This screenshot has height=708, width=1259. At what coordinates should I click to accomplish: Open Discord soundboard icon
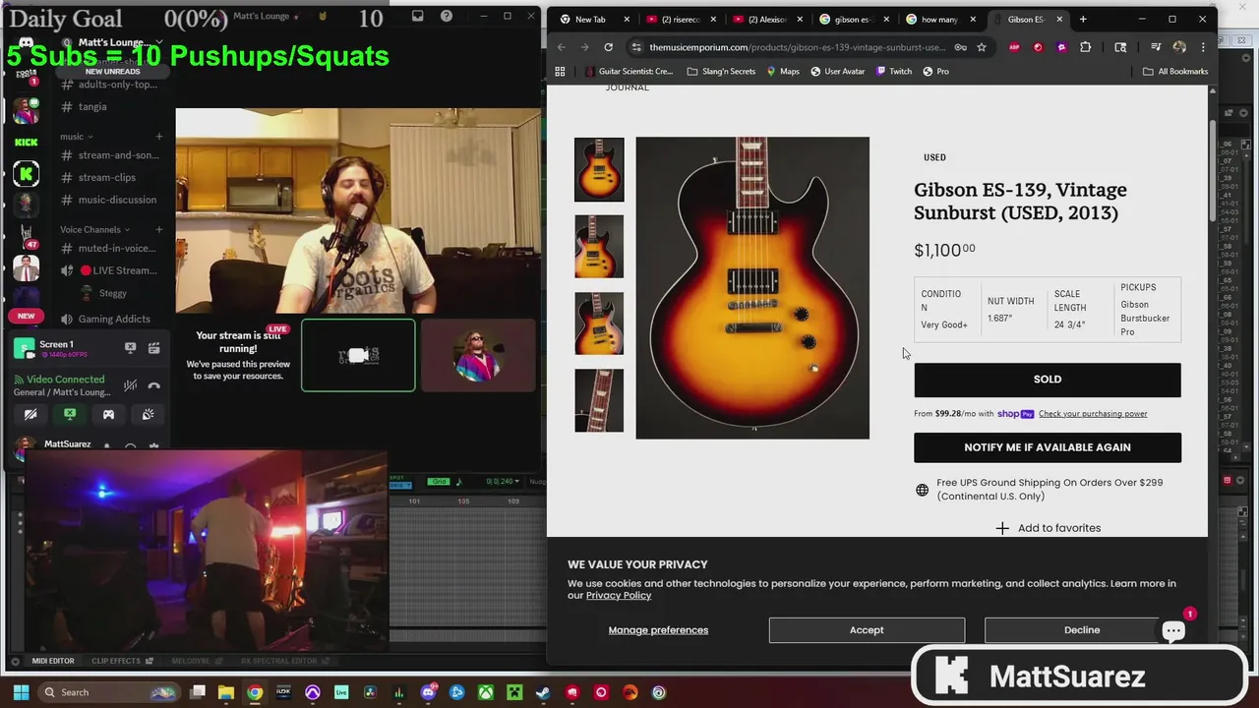pyautogui.click(x=148, y=414)
